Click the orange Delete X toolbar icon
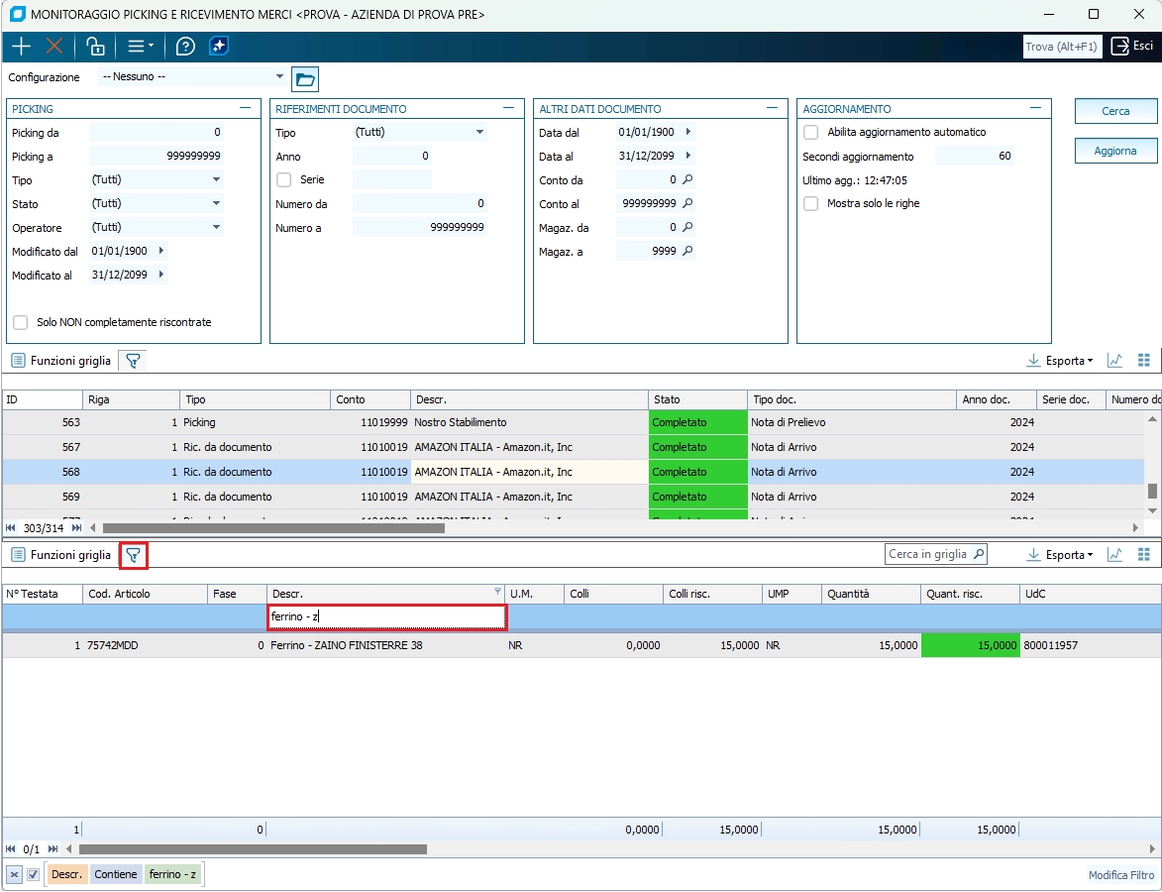 coord(54,47)
